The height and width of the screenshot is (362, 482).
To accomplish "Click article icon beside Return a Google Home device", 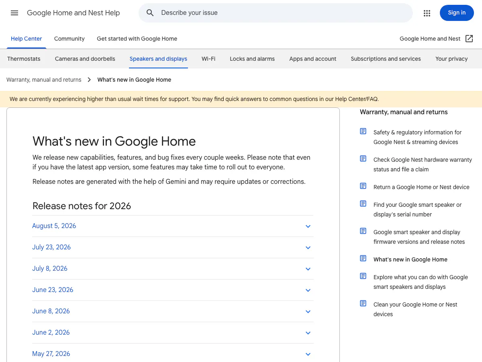I will pos(363,186).
